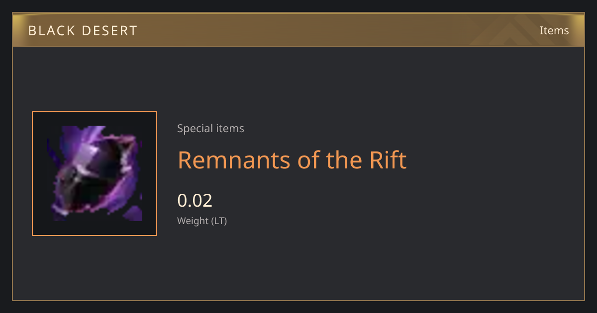Image resolution: width=597 pixels, height=313 pixels.
Task: Open the Special items category label
Action: click(210, 129)
